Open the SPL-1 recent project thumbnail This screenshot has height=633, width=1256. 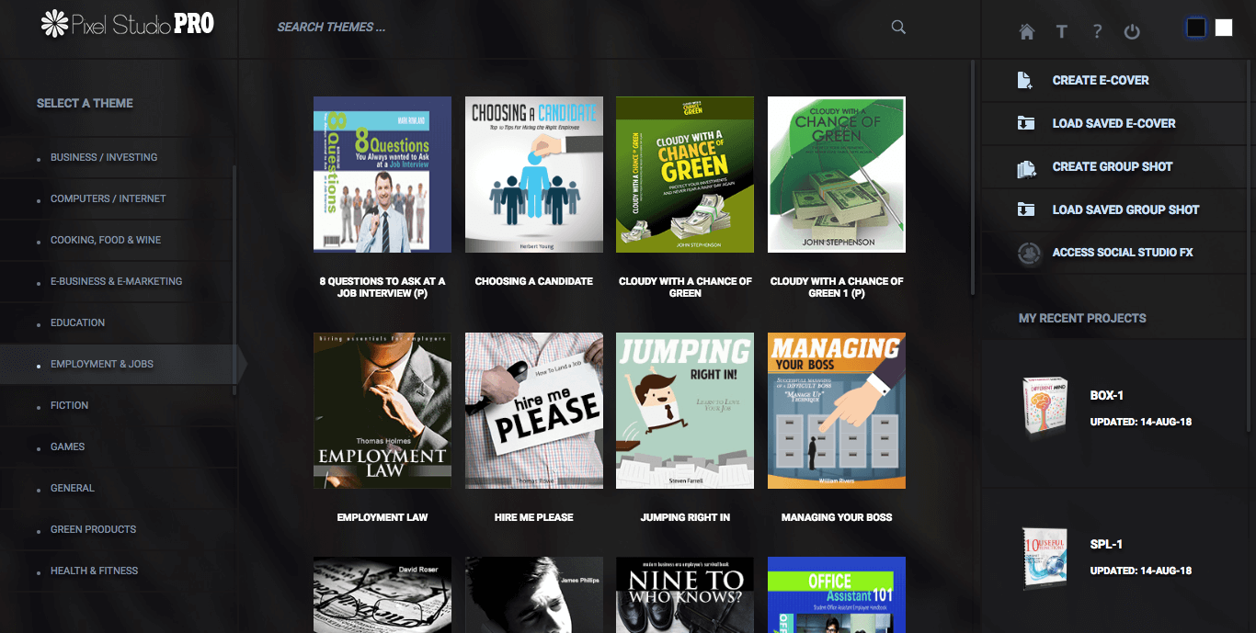(x=1045, y=557)
